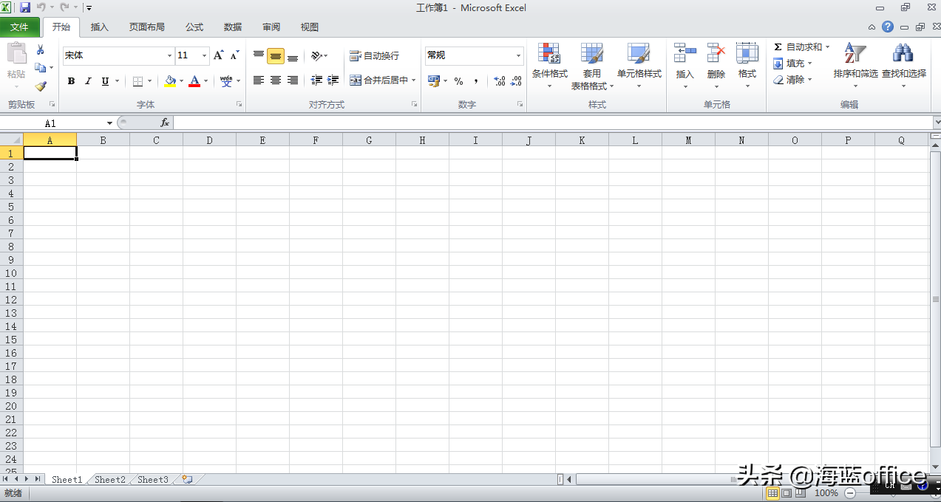The image size is (941, 502).
Task: Click the 100% zoom level
Action: (826, 492)
